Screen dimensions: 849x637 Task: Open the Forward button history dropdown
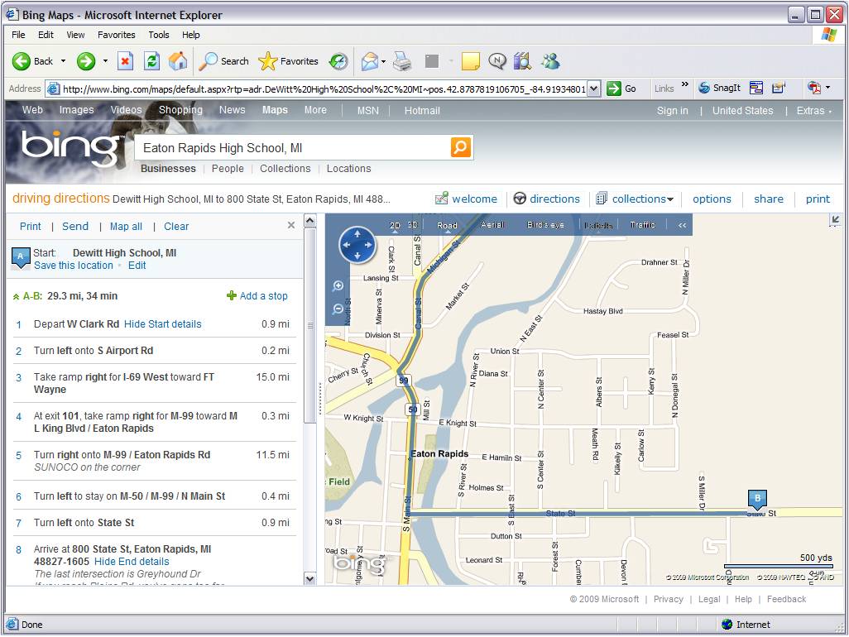[105, 61]
